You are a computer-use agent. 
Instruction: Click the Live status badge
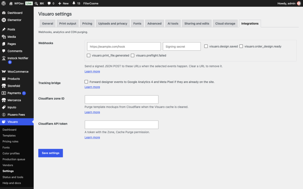tap(29, 4)
